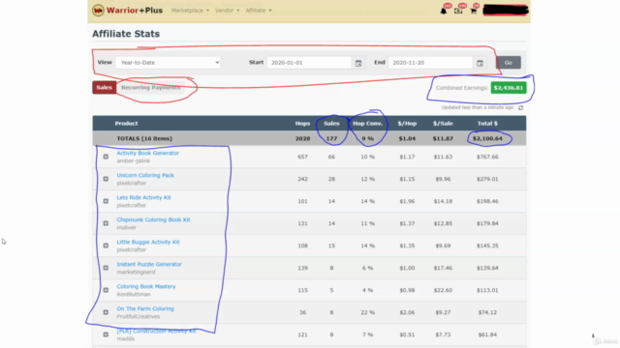Click the $/Hop column header
Viewport: 620px width, 348px height.
407,123
